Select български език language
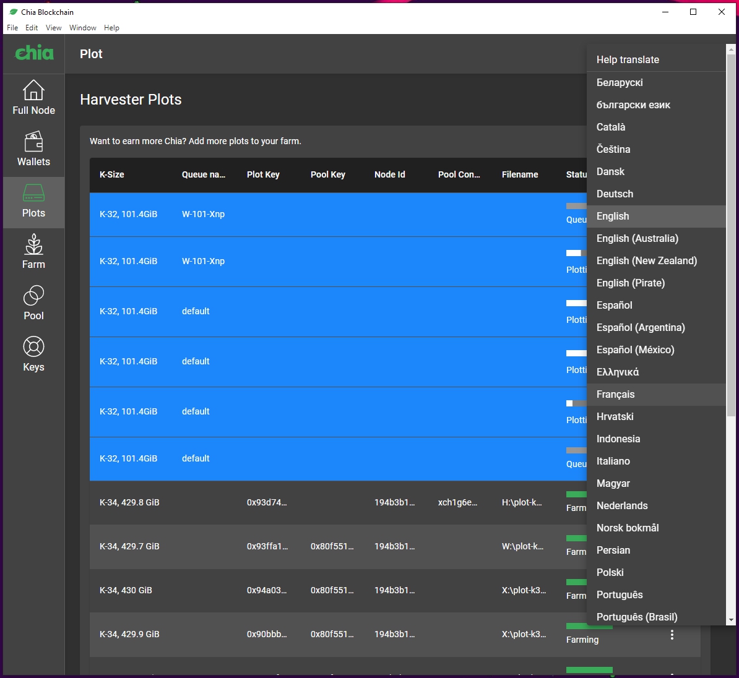The image size is (739, 678). (x=656, y=105)
